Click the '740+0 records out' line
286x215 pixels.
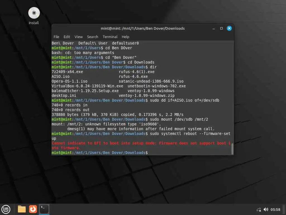pyautogui.click(x=71, y=110)
